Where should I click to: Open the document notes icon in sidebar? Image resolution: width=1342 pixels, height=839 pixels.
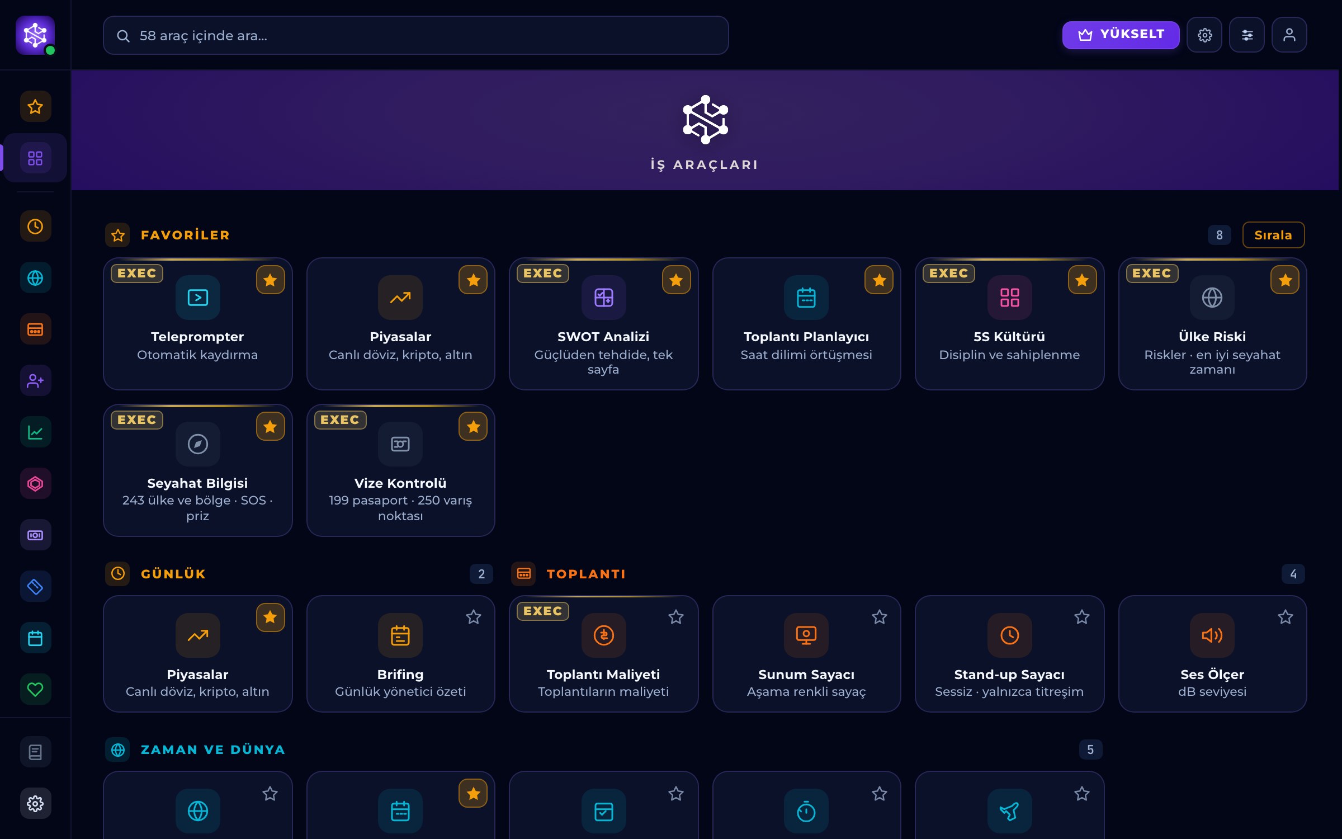pos(35,752)
